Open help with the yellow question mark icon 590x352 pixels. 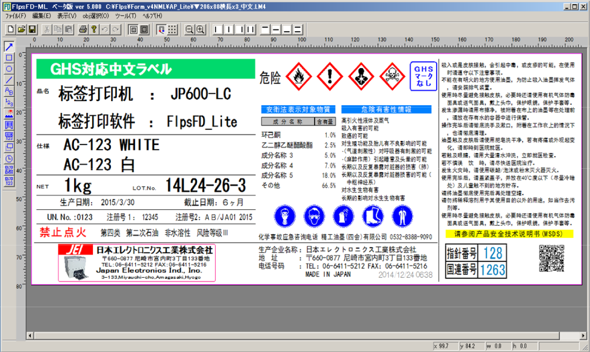coord(94,29)
